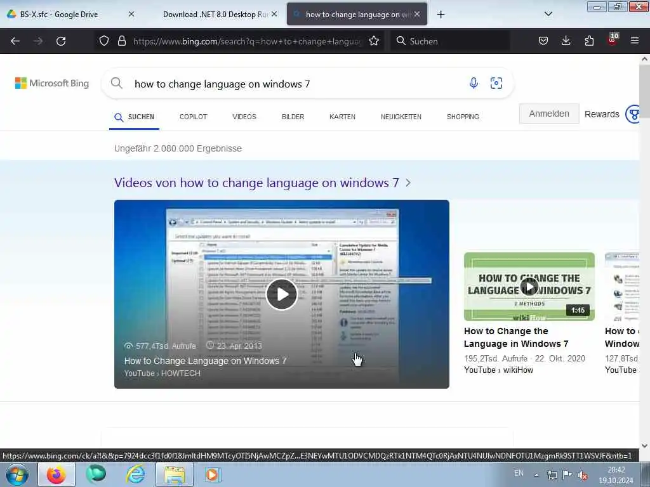
Task: Click the scrollbar down arrow
Action: (644, 446)
